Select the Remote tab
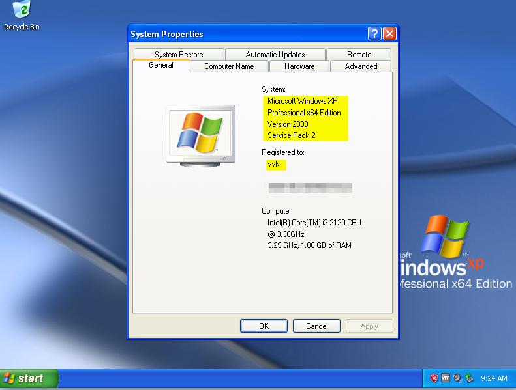The image size is (516, 390). 359,55
